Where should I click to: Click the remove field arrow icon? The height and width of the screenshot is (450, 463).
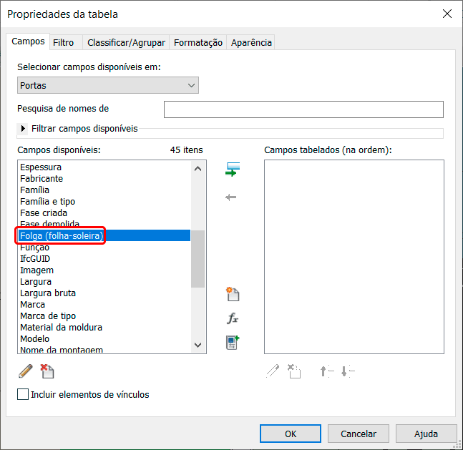click(x=231, y=197)
